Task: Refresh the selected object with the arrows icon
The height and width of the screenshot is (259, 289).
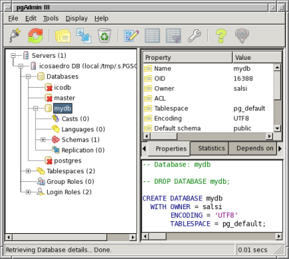Action: (35, 36)
